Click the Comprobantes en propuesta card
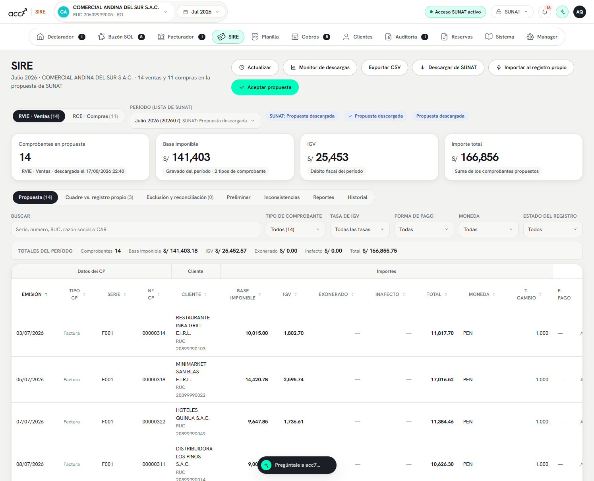The height and width of the screenshot is (481, 594). [81, 157]
